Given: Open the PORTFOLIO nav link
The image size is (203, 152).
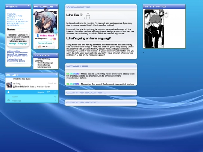Looking at the screenshot, I should click(x=15, y=20).
